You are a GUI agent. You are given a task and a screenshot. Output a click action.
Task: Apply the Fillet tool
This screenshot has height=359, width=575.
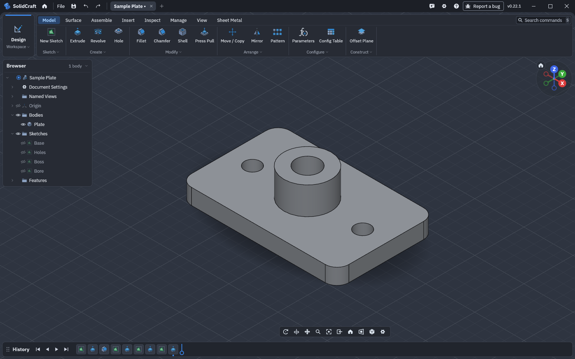(141, 36)
